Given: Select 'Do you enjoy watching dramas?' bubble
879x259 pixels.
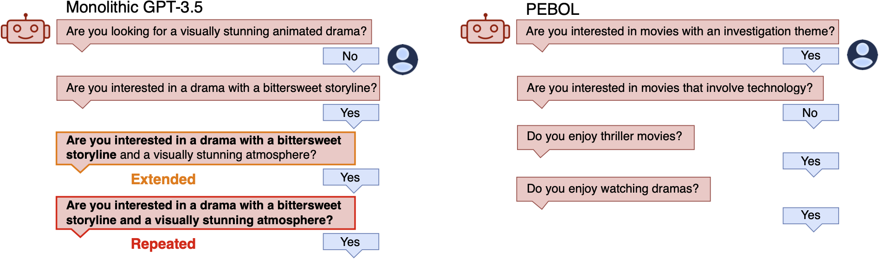Looking at the screenshot, I should (613, 189).
